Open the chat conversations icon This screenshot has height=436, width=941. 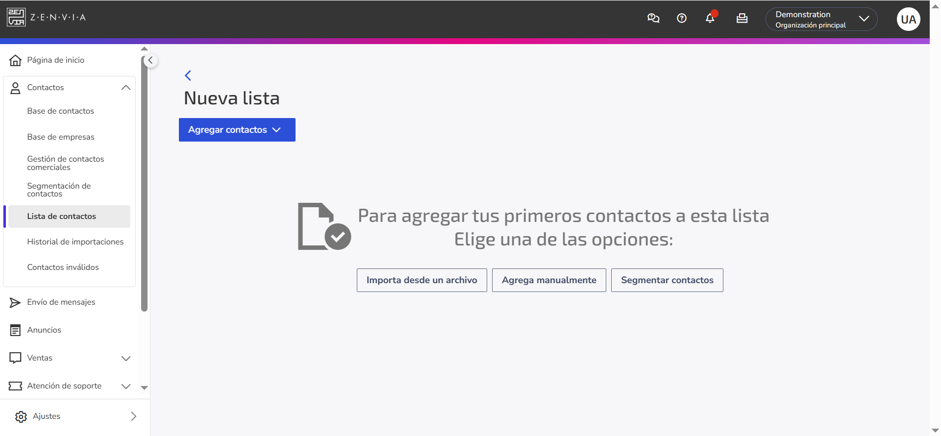tap(653, 18)
